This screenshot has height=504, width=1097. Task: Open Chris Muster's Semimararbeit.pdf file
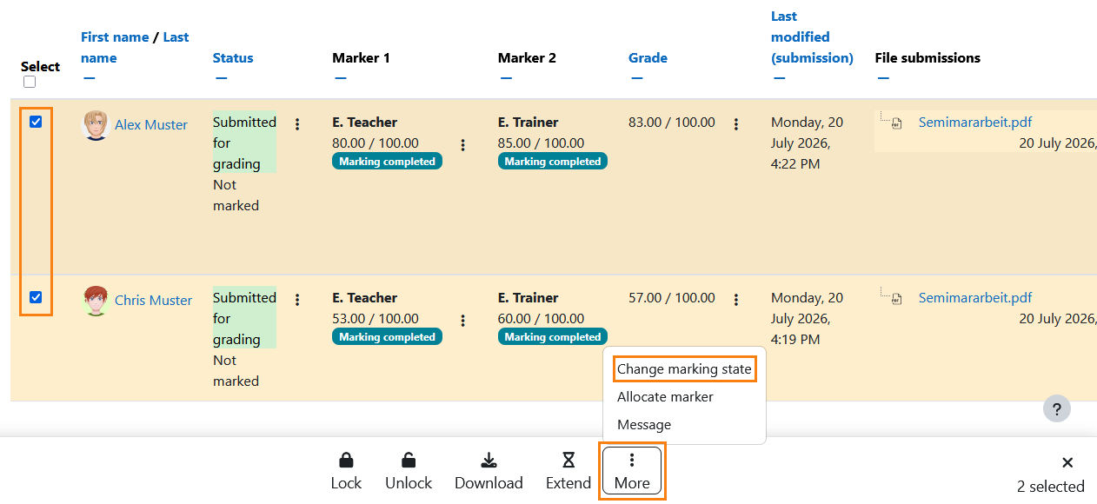(975, 298)
